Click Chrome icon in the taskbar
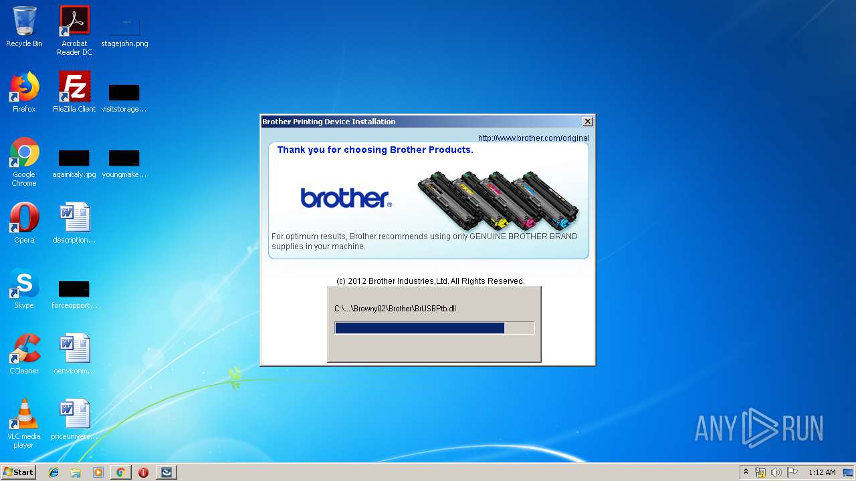 pyautogui.click(x=120, y=472)
